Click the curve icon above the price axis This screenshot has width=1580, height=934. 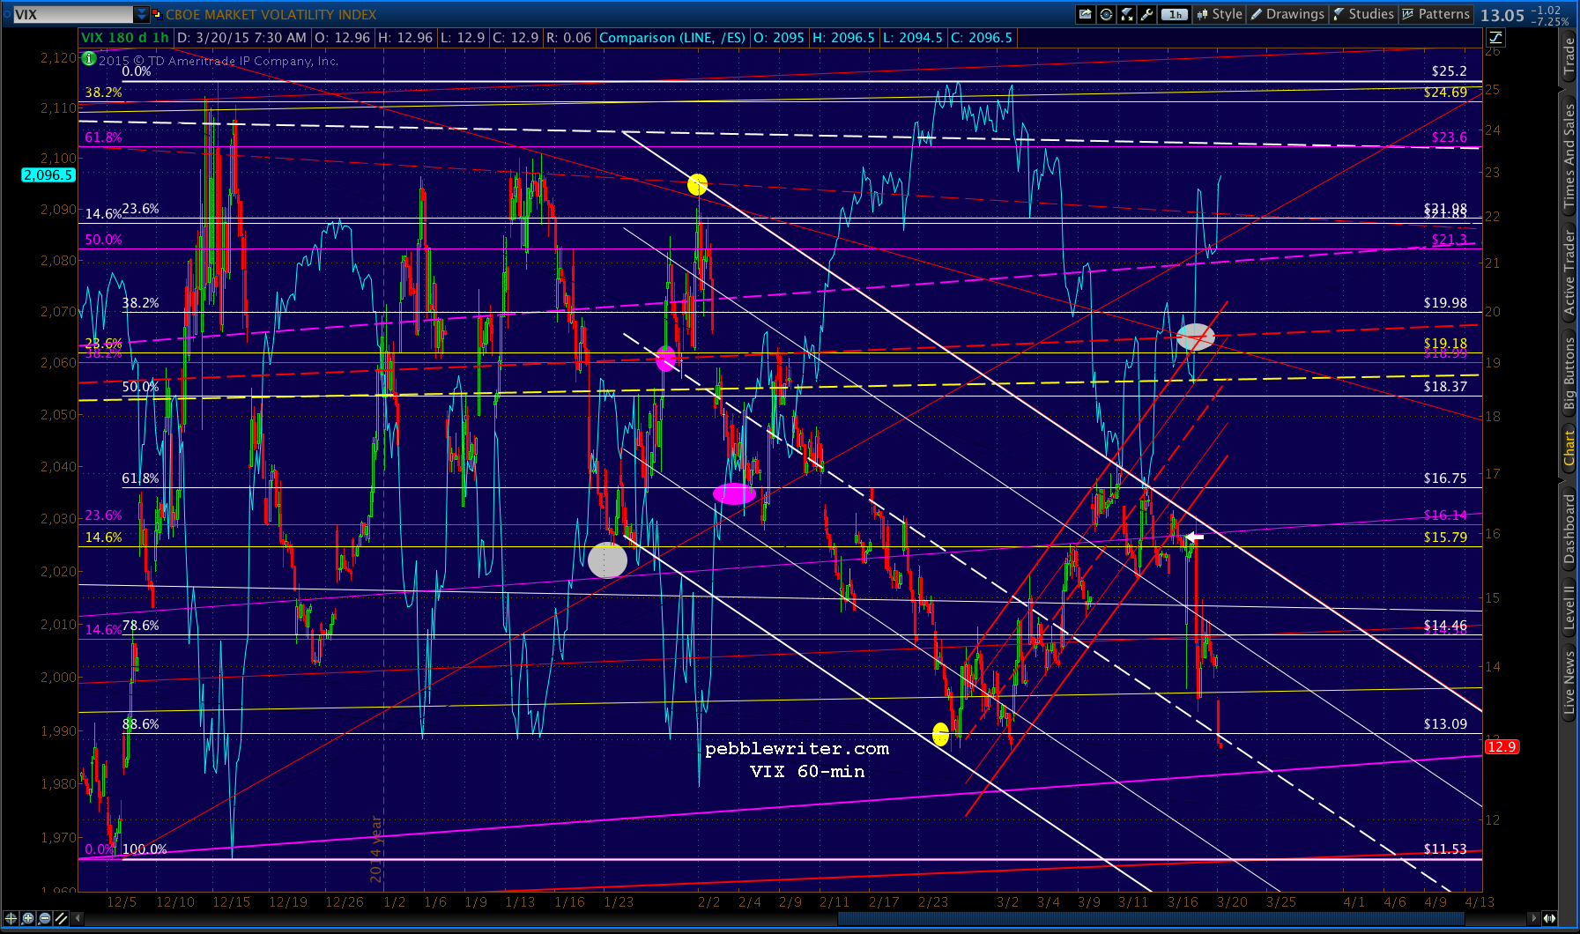pos(1496,37)
